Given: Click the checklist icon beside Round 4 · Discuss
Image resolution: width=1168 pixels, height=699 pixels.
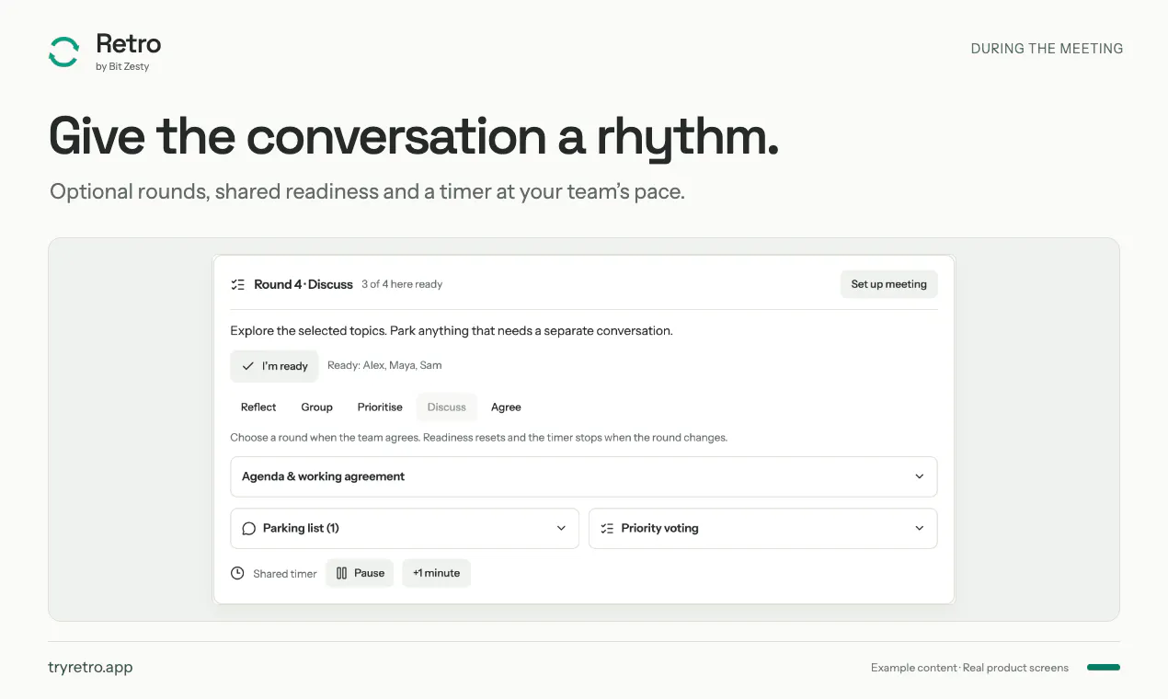Looking at the screenshot, I should [238, 285].
